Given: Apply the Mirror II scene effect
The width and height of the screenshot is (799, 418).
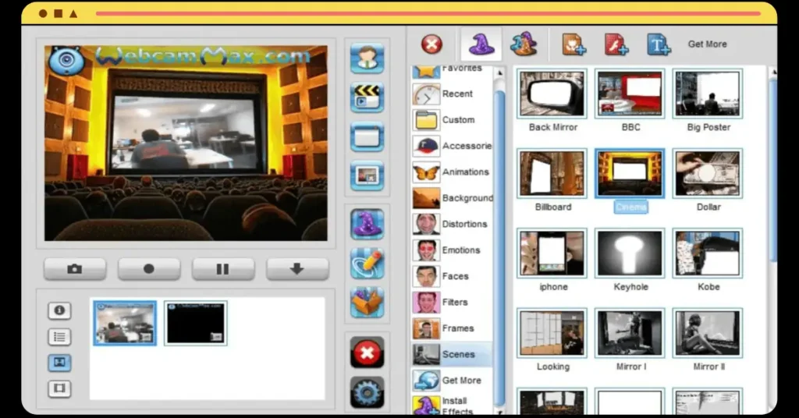Looking at the screenshot, I should [708, 334].
